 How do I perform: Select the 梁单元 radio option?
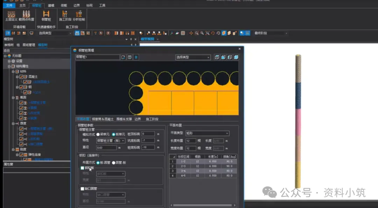point(98,134)
